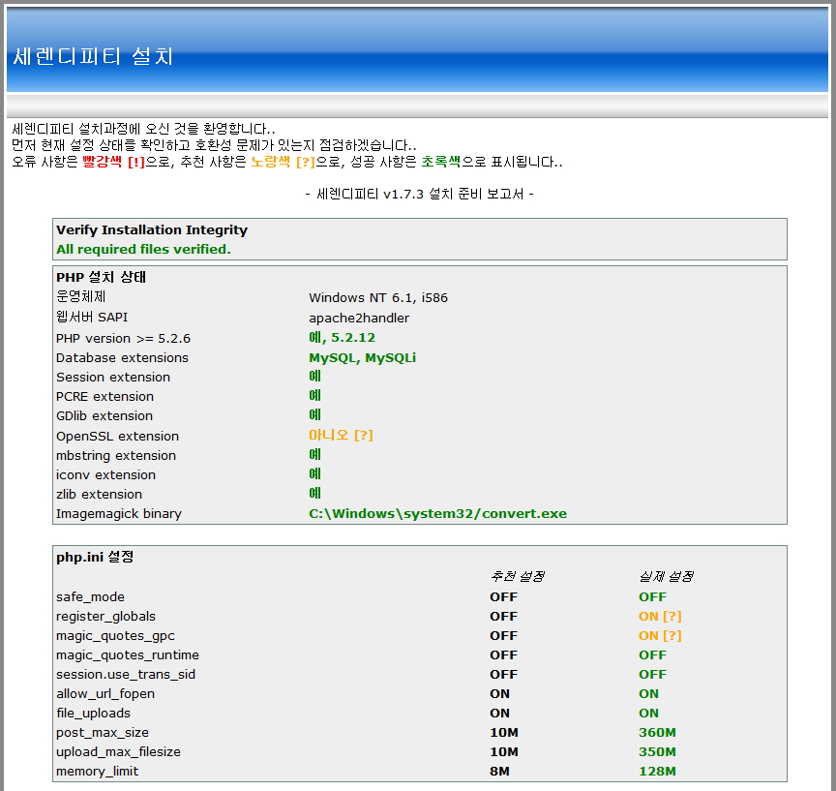Click the 'file_uploads' setting name
Viewport: 836px width, 791px height.
pyautogui.click(x=93, y=714)
